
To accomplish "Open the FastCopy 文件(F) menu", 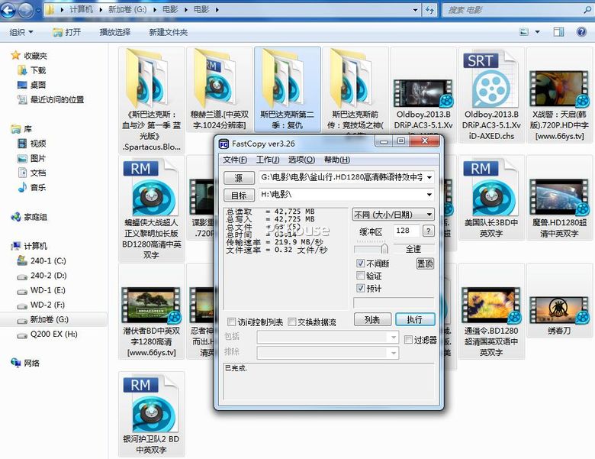I will pyautogui.click(x=234, y=160).
